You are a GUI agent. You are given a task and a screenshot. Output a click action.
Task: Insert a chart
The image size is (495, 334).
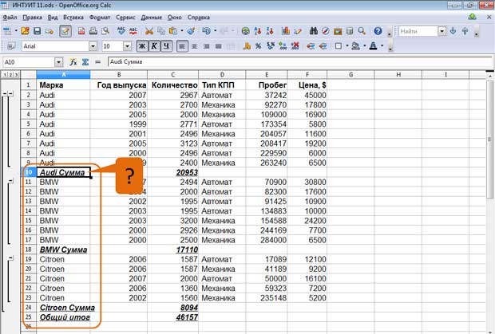tap(286, 31)
